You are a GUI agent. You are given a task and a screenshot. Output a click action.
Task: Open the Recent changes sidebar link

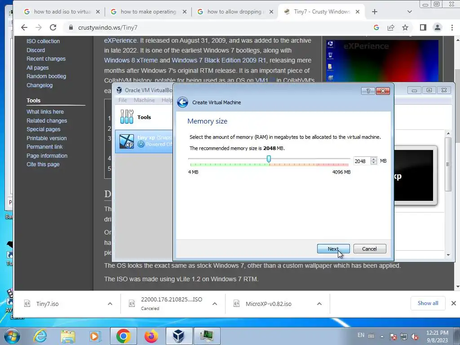point(46,59)
